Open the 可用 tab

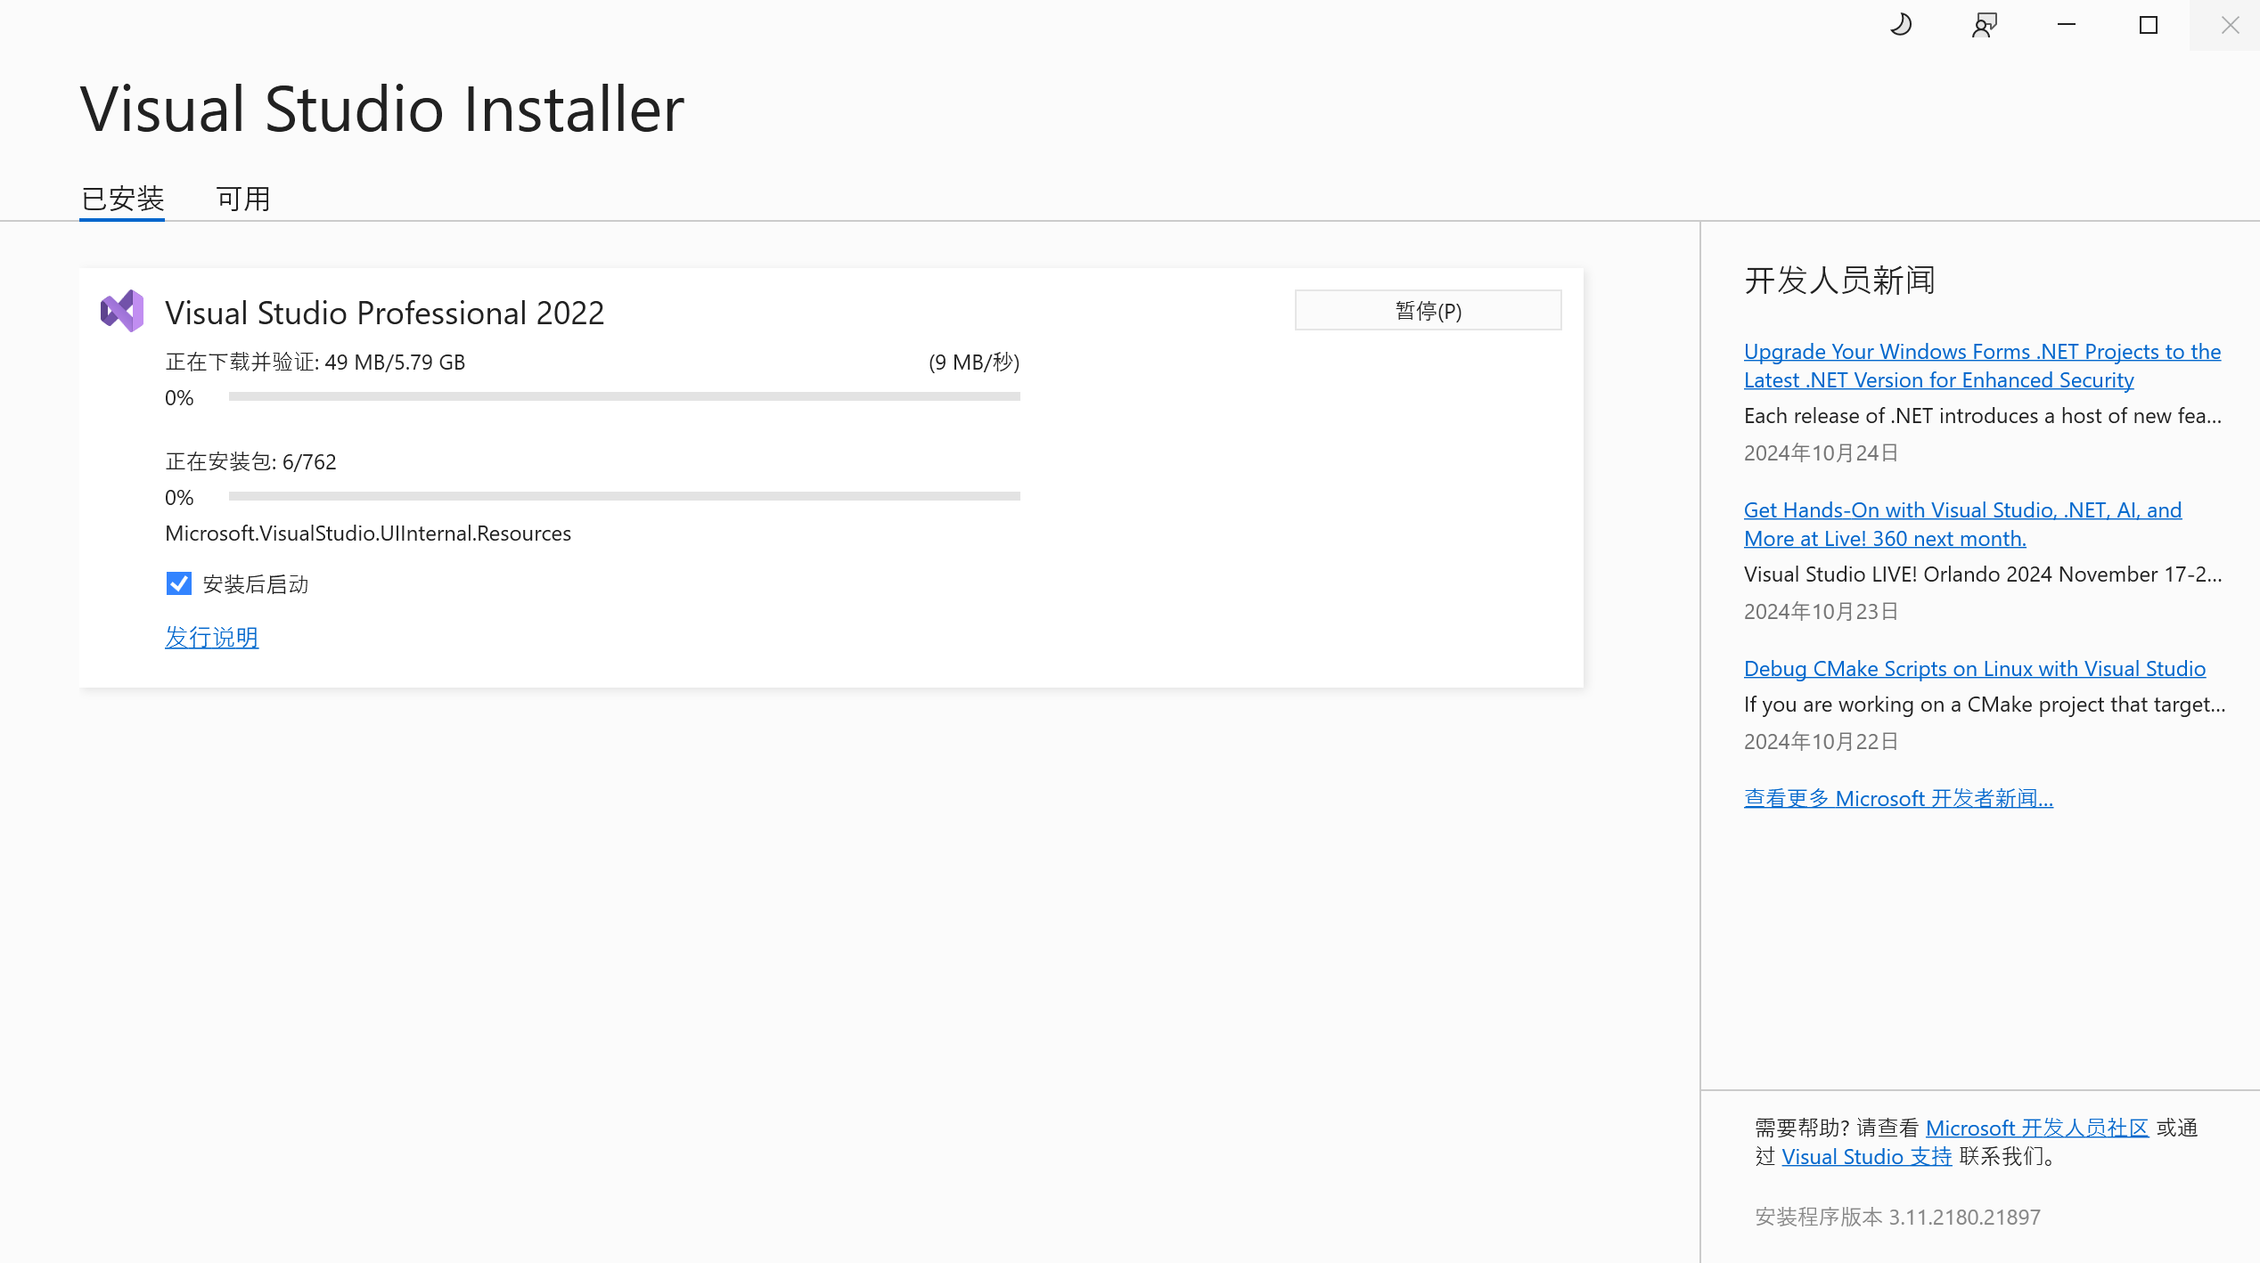tap(243, 198)
